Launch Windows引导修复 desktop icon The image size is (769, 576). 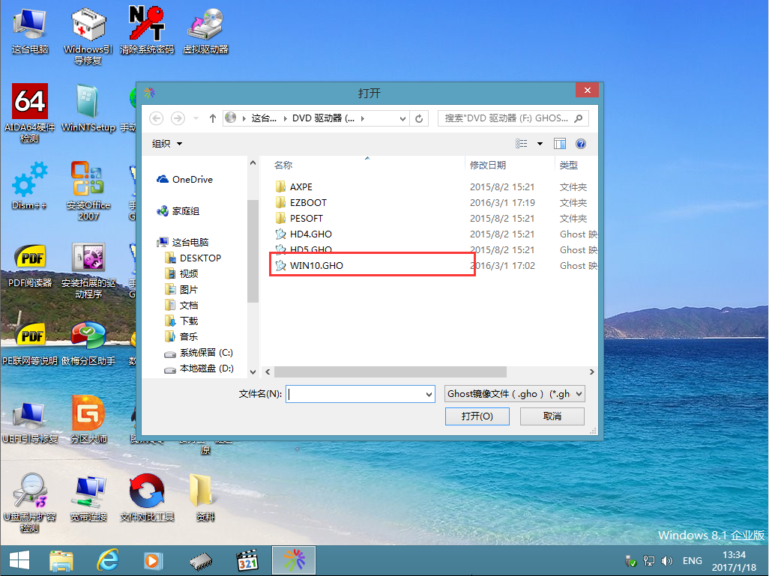coord(88,35)
